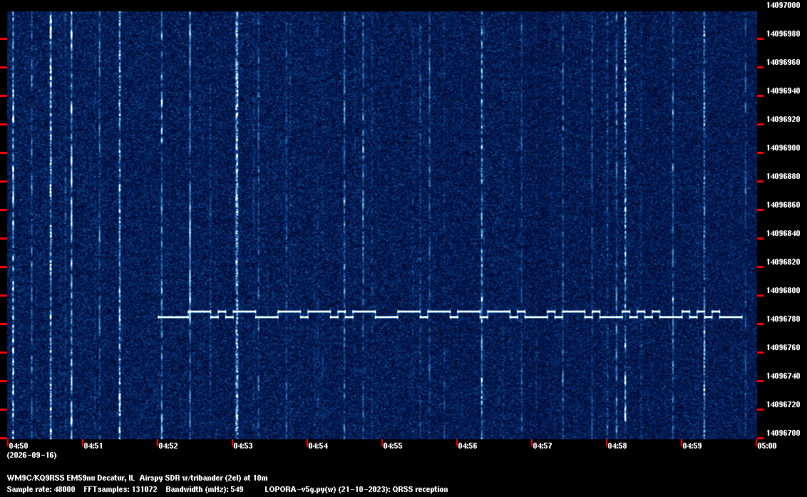Select the 14096800 frequency scale label
The height and width of the screenshot is (497, 807).
[783, 291]
